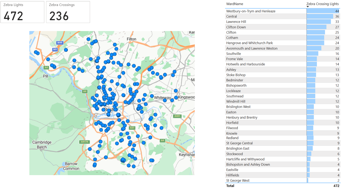Image resolution: width=347 pixels, height=192 pixels.
Task: Click the data bar for Central ward
Action: pos(319,17)
